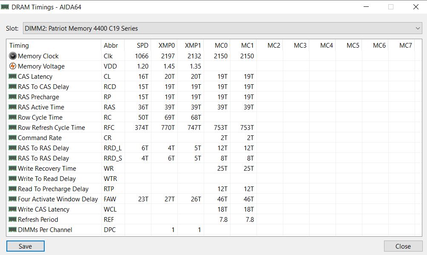This screenshot has height=255, width=427.
Task: Click the RAS To CAS Delay chip icon
Action: (x=12, y=86)
